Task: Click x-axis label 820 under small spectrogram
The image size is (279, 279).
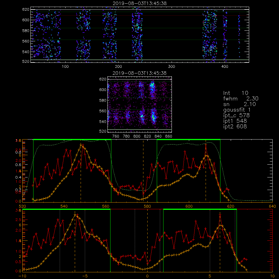Action: [x=148, y=136]
